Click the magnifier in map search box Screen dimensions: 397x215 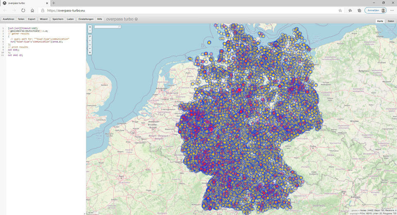(119, 26)
